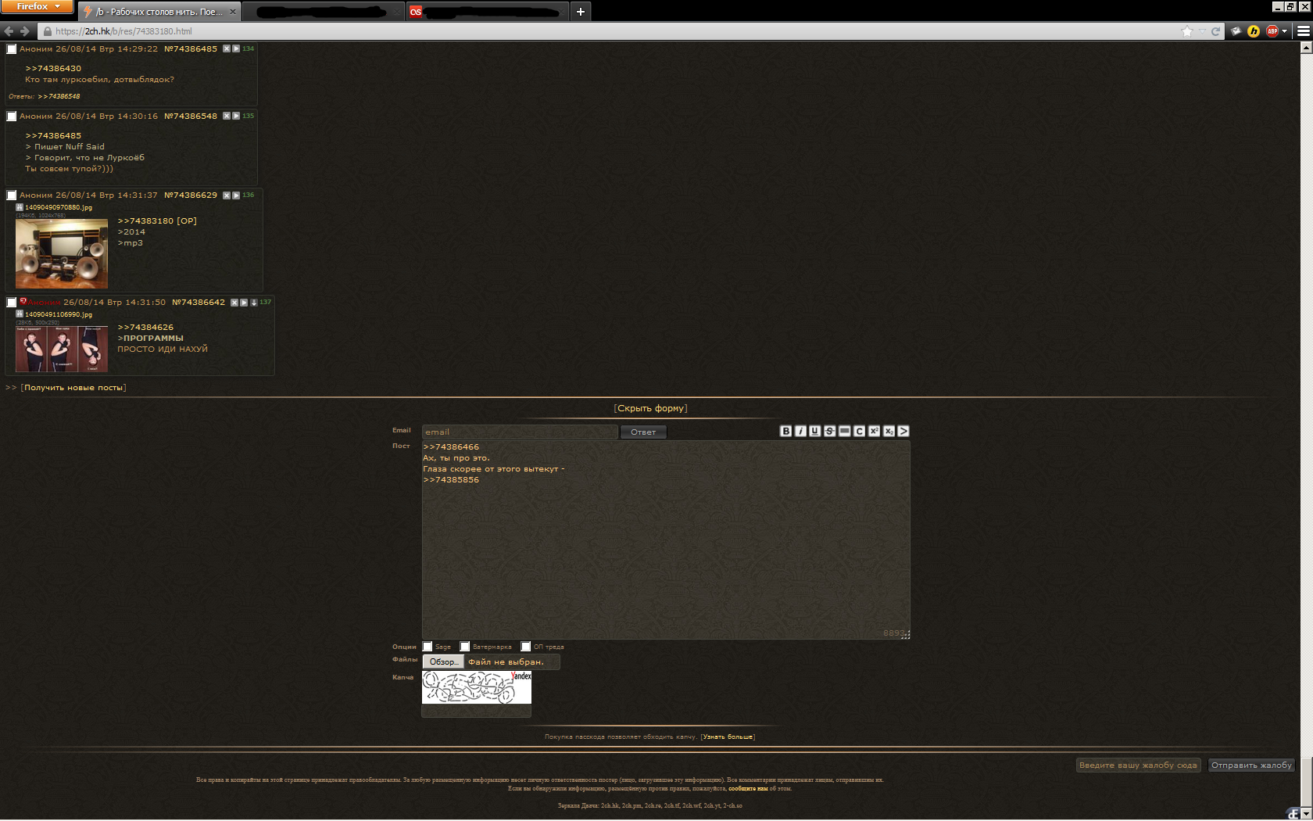1313x821 pixels.
Task: Submit the post with the Ответ button
Action: 643,432
